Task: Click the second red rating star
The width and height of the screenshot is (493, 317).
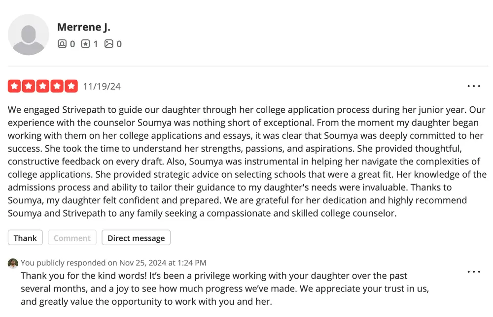Action: click(28, 86)
